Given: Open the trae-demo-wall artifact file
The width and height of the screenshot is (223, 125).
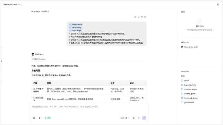Looking at the screenshot, I should (x=189, y=47).
